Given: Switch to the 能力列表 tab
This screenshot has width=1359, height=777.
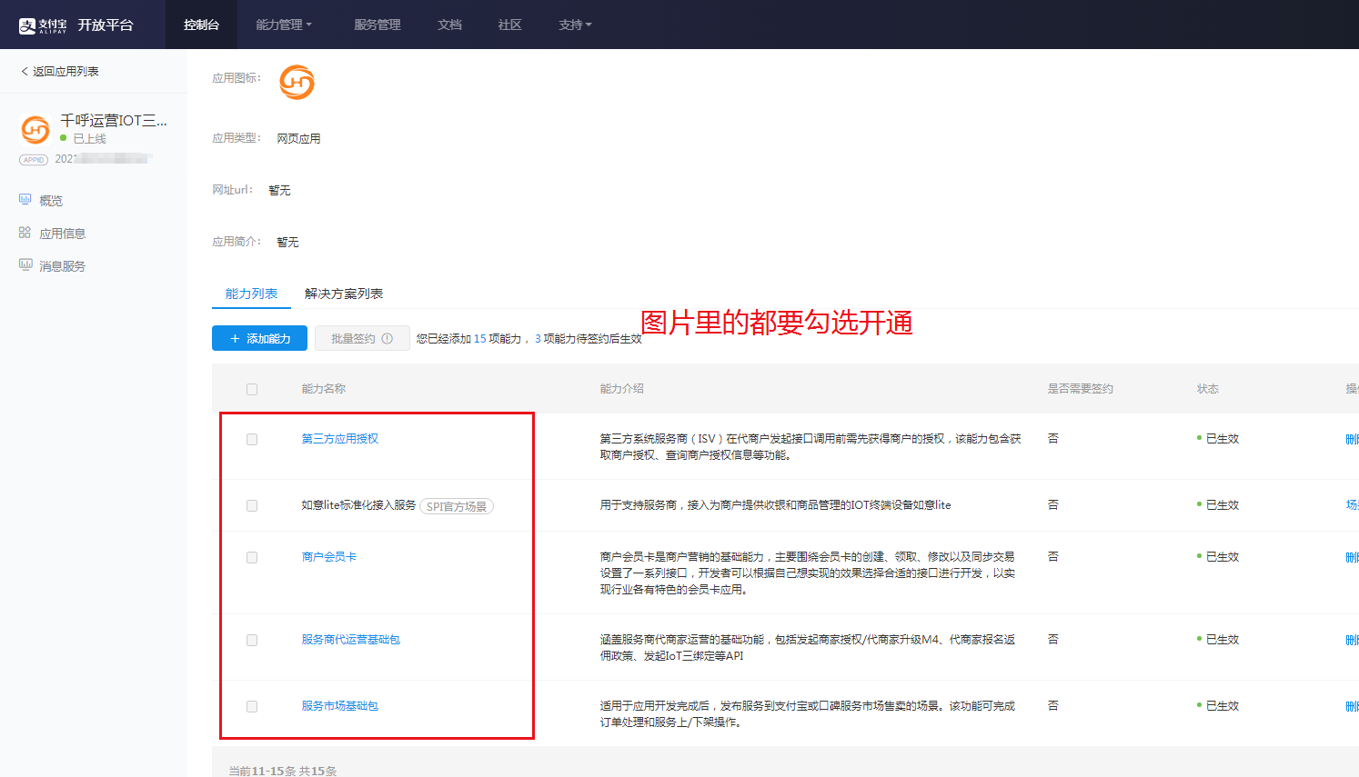Looking at the screenshot, I should pyautogui.click(x=252, y=294).
